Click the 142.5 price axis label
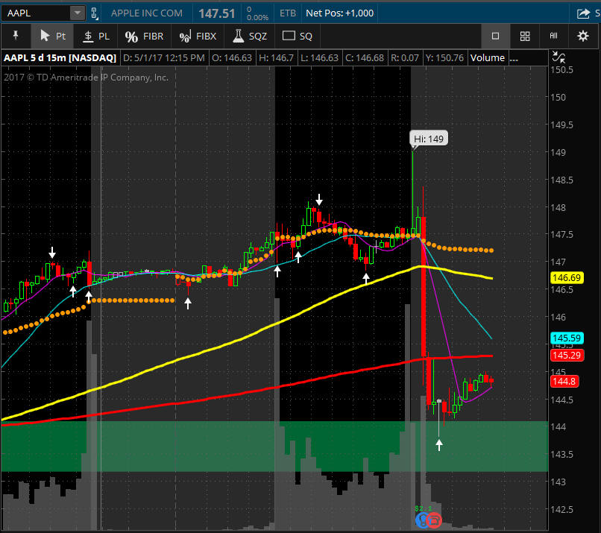Screen dimensions: 601x533 562,509
